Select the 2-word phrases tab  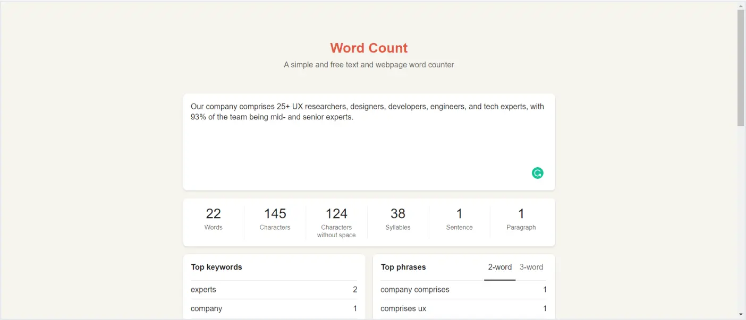[499, 267]
